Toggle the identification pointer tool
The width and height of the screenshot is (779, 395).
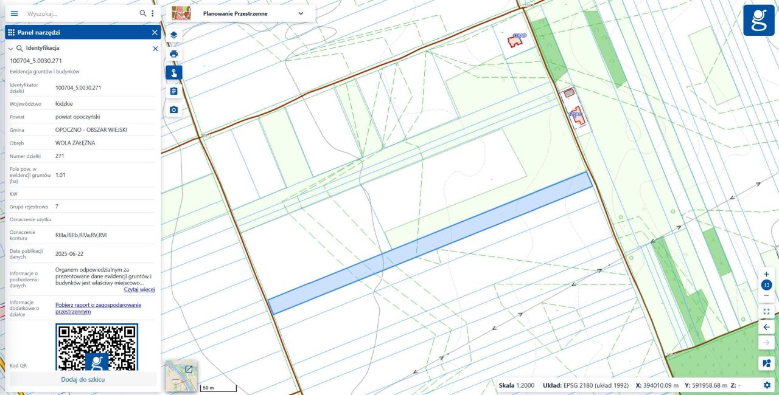[173, 72]
